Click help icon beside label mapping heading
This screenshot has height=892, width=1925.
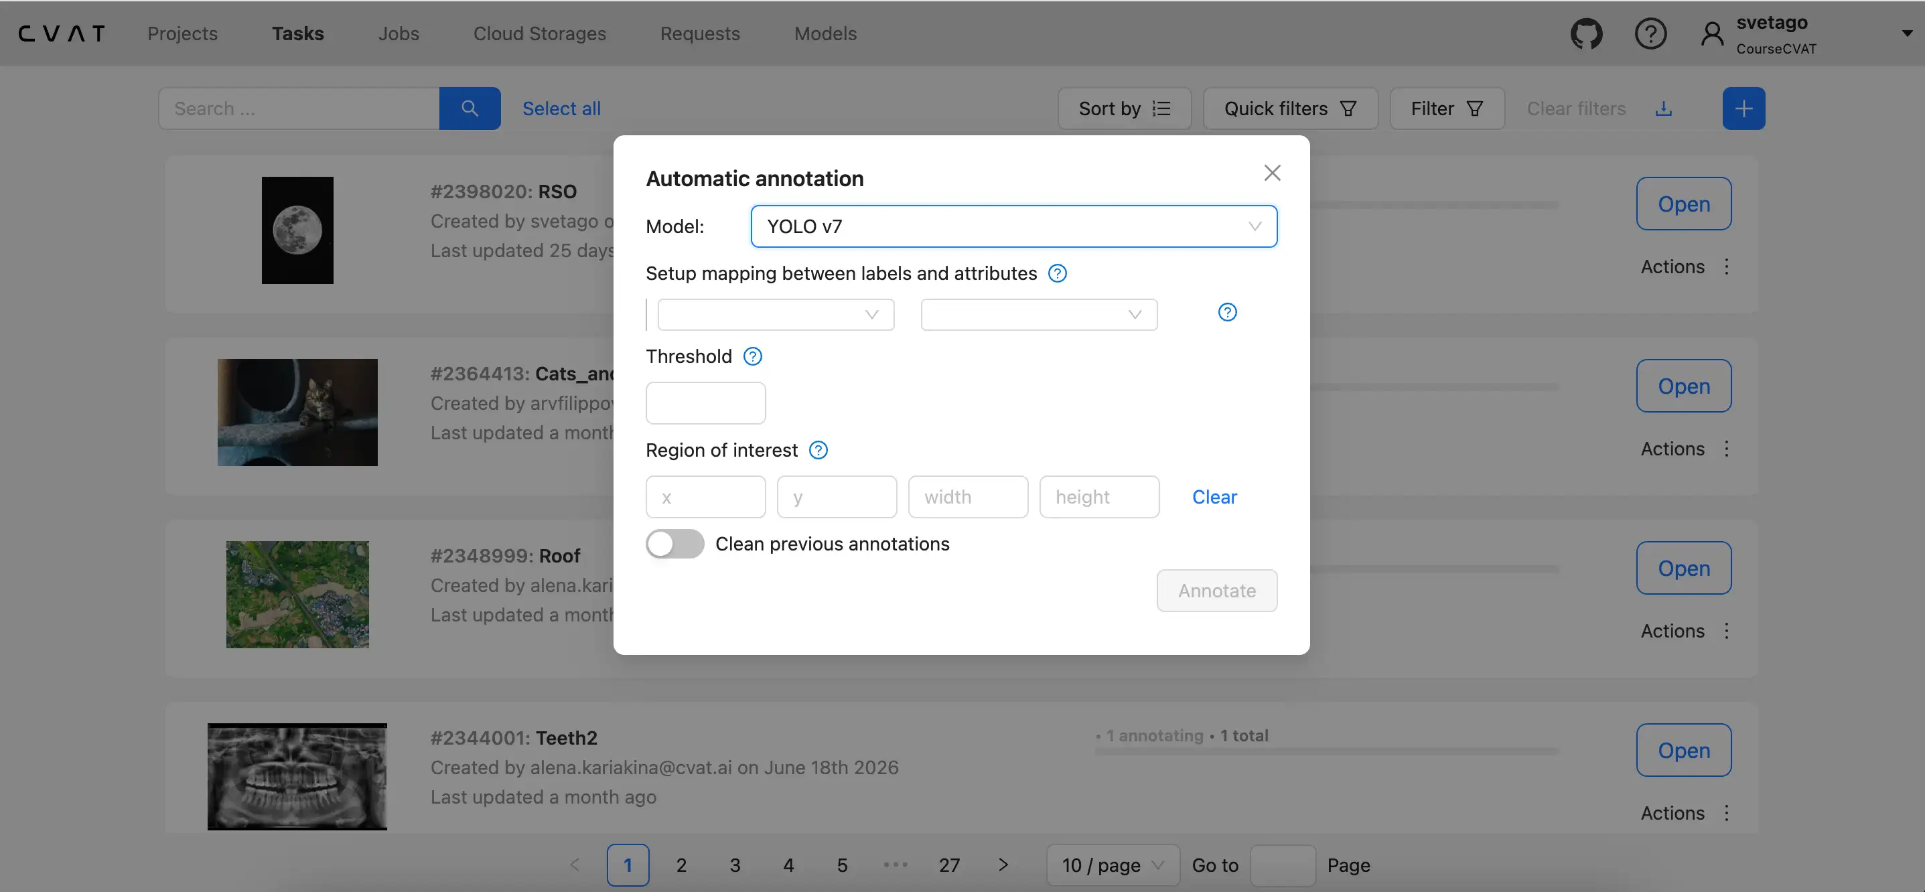(1058, 273)
